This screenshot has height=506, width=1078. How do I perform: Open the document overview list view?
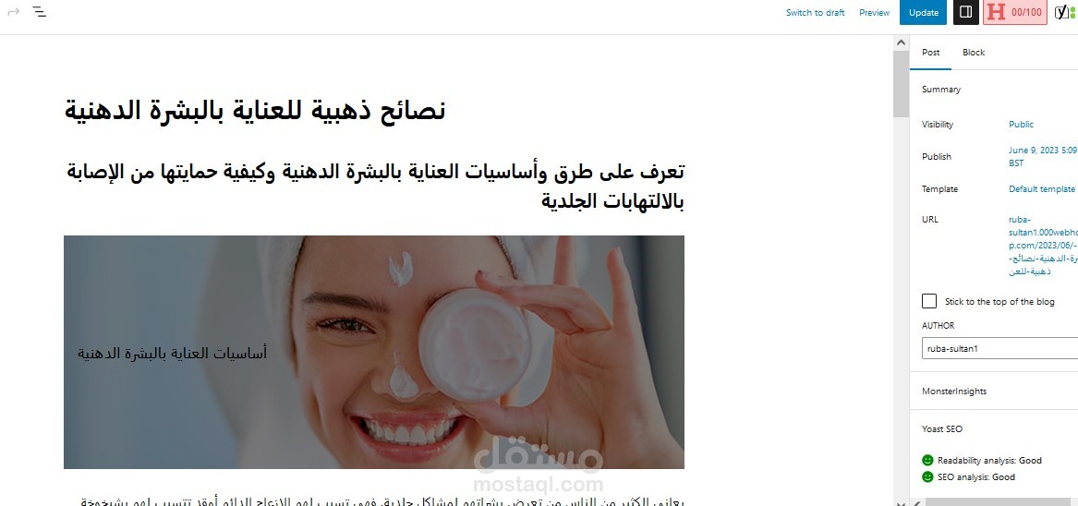[x=40, y=12]
